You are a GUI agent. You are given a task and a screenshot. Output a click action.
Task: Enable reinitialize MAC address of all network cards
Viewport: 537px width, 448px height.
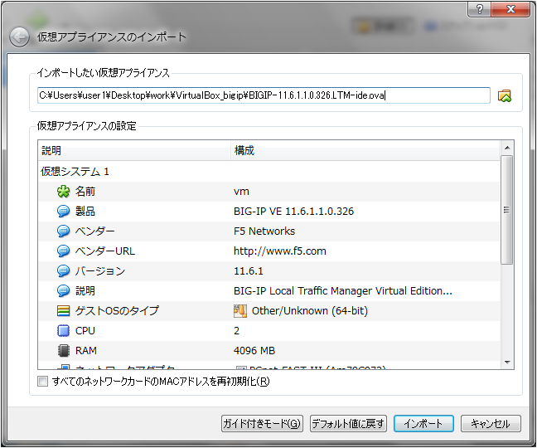(42, 381)
